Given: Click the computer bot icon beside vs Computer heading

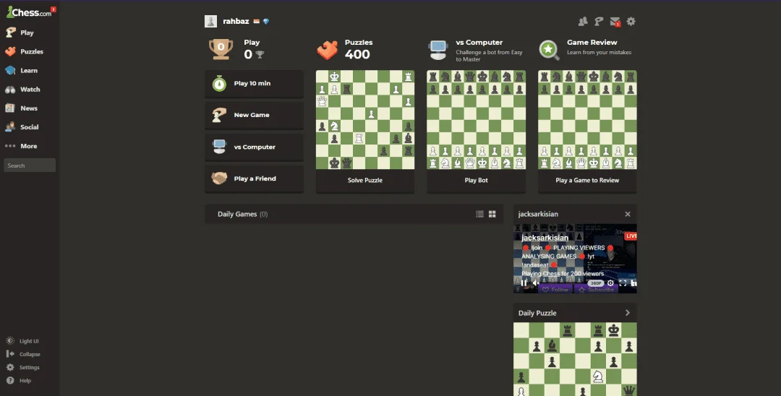Looking at the screenshot, I should pos(438,51).
